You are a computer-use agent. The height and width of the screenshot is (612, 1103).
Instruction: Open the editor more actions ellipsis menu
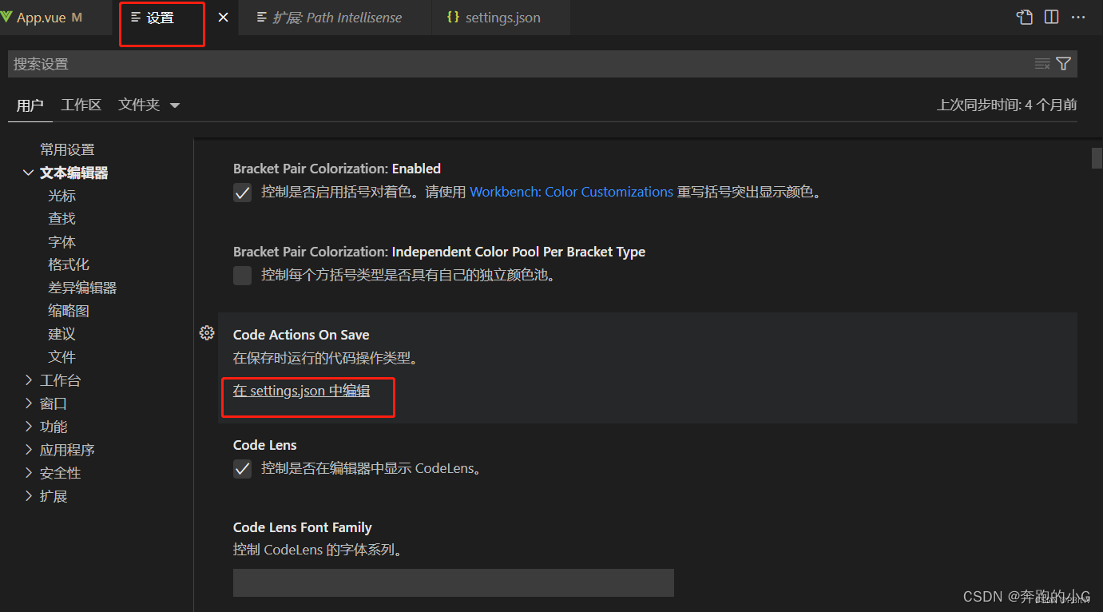tap(1078, 18)
